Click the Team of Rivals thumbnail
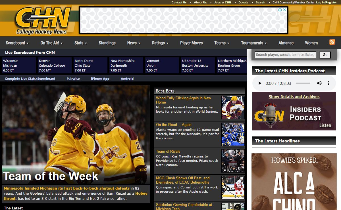Screen dimensions: 341x210 click(233, 161)
